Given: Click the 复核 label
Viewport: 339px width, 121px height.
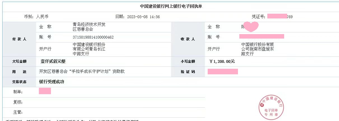Looking at the screenshot, I should tap(18, 102).
